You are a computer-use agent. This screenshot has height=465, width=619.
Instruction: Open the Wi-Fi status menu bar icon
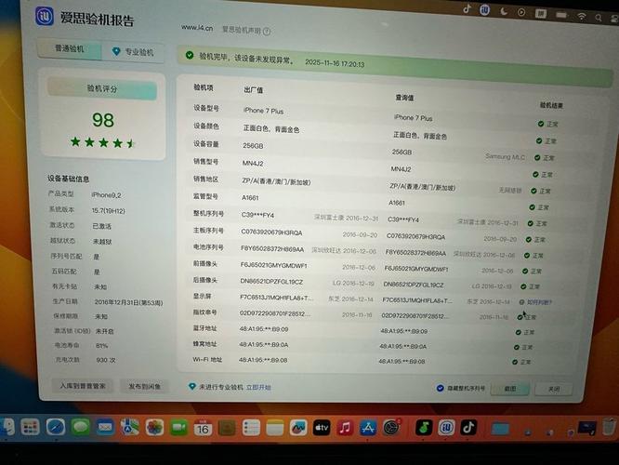pos(582,17)
